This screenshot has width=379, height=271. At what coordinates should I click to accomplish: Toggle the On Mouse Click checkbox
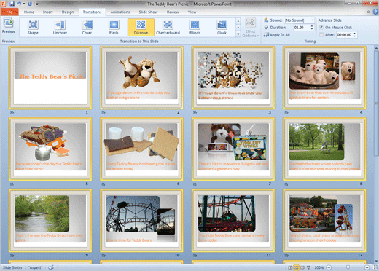pyautogui.click(x=321, y=28)
